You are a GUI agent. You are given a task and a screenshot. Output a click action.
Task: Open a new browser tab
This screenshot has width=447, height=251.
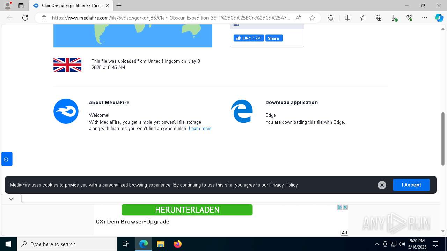119,6
